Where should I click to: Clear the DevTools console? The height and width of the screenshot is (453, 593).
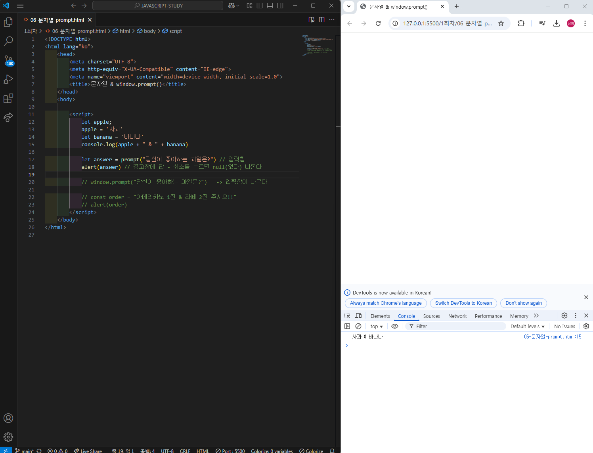[358, 326]
